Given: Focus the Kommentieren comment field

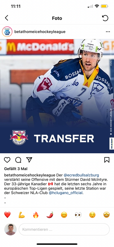Looking at the screenshot, I should [64, 229].
